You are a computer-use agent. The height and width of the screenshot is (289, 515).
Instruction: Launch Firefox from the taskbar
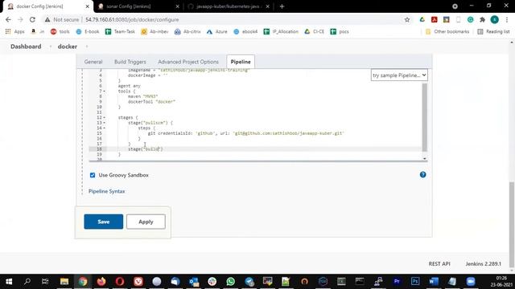[x=101, y=282]
